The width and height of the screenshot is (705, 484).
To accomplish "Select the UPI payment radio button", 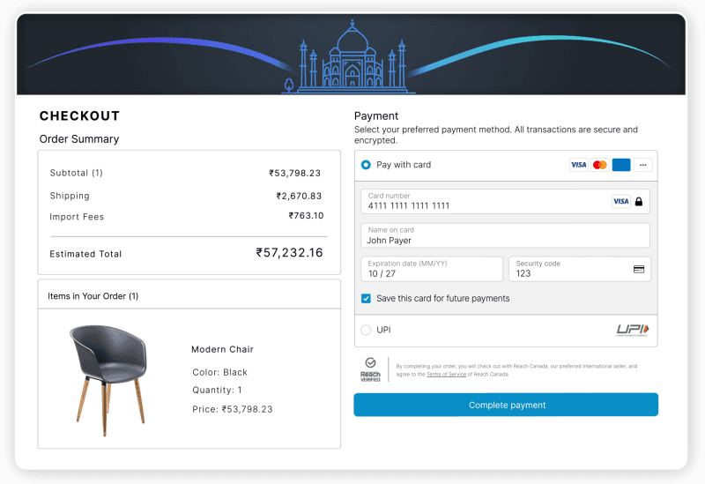I will point(366,331).
